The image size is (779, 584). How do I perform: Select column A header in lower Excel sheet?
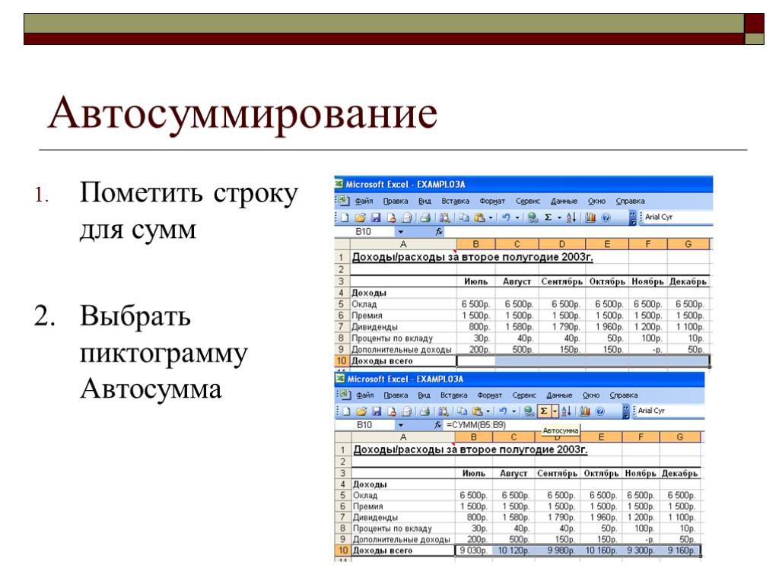tap(403, 437)
